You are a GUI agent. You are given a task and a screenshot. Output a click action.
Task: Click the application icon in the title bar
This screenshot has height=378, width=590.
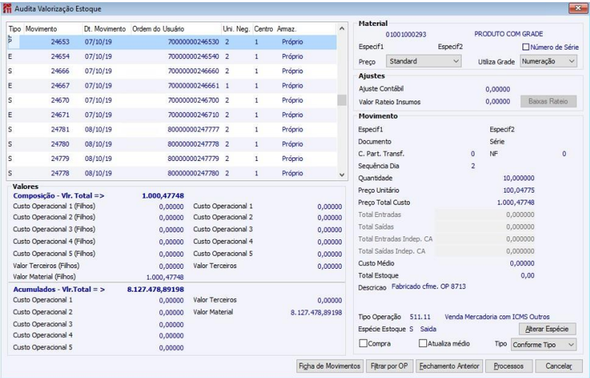(x=7, y=8)
